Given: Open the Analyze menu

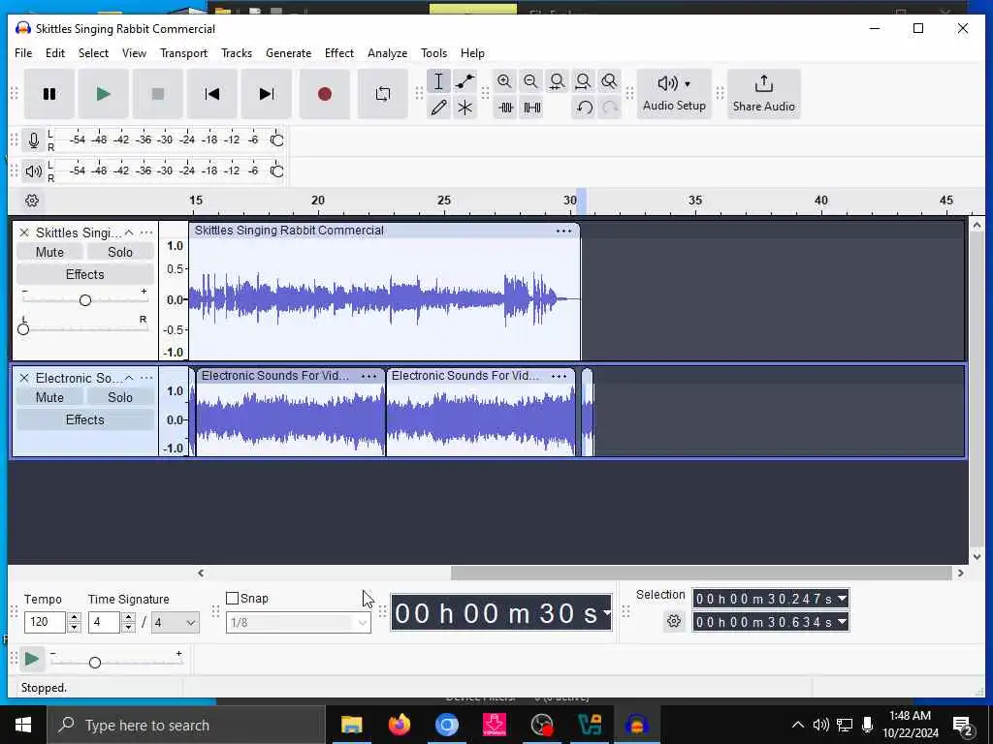Looking at the screenshot, I should [x=387, y=53].
